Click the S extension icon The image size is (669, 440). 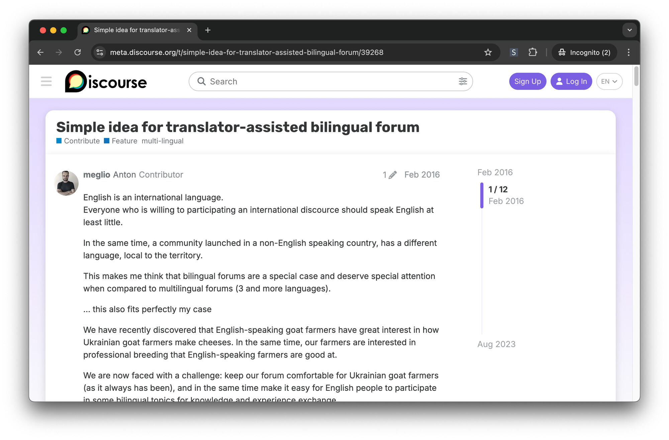click(x=513, y=52)
